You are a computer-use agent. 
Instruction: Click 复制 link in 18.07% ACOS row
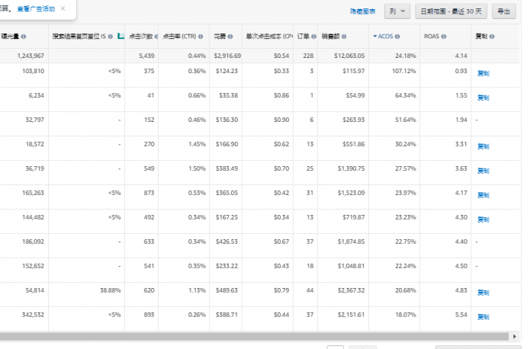click(483, 317)
